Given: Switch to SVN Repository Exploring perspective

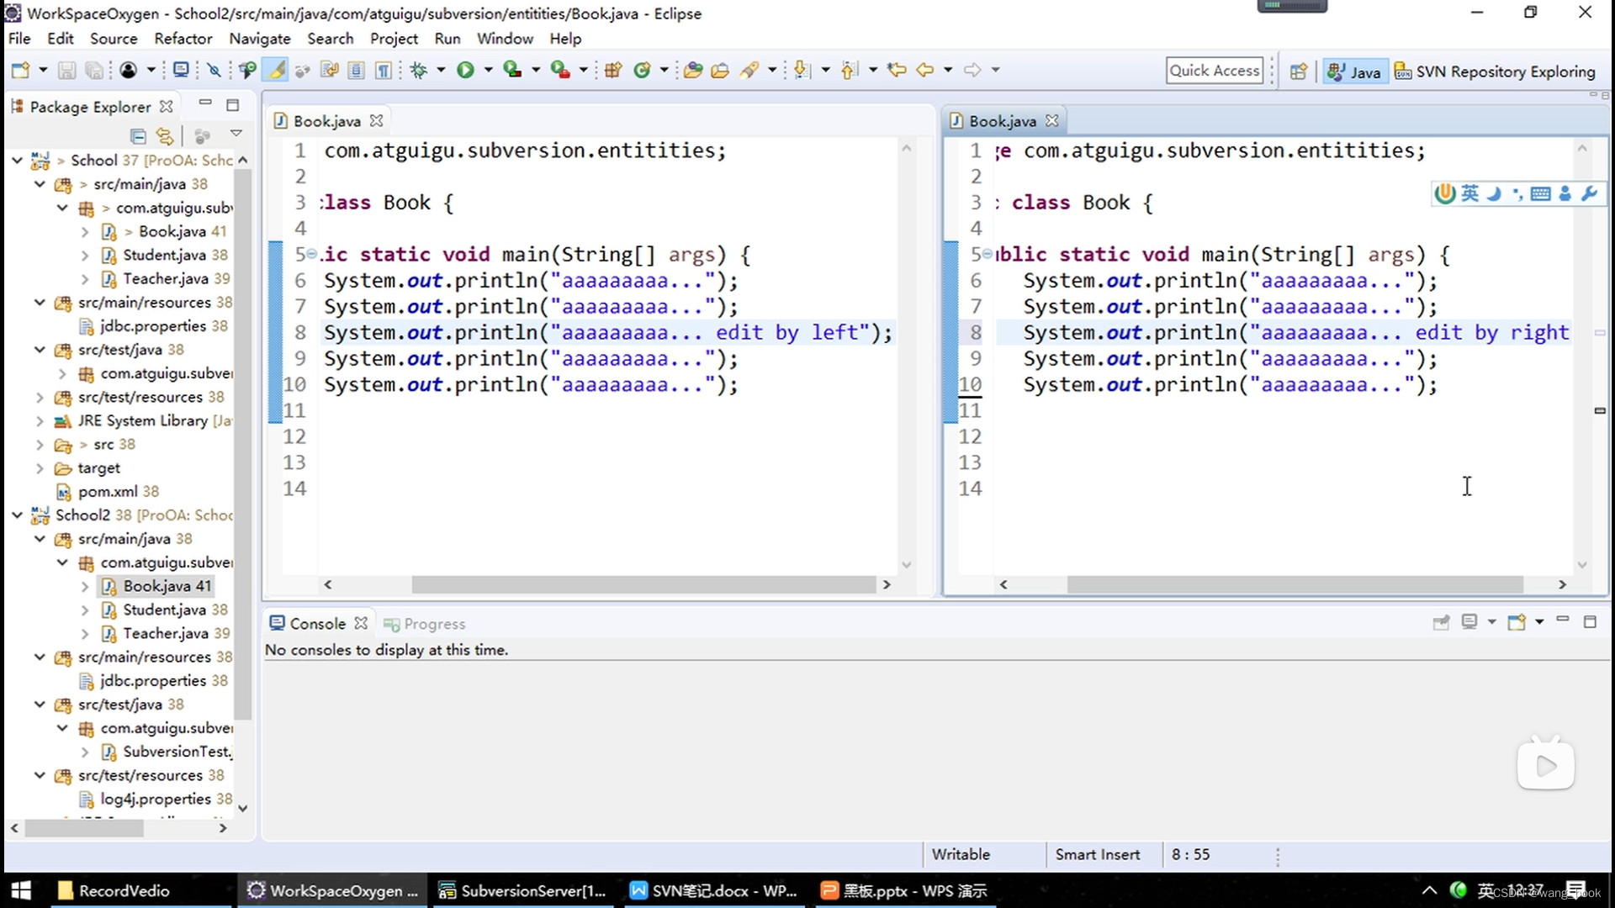Looking at the screenshot, I should click(1495, 71).
